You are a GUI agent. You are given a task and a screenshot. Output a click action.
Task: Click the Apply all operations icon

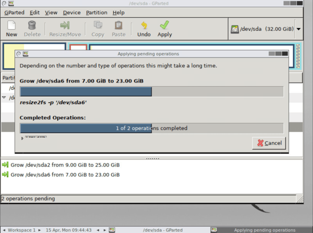coord(164,25)
